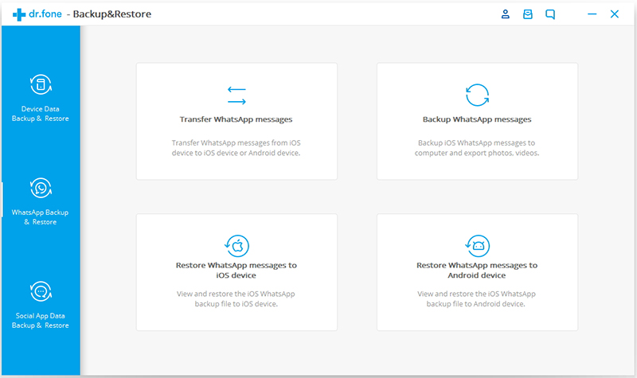Click the Transfer WhatsApp messages arrows icon
This screenshot has height=378, width=637.
pos(236,95)
